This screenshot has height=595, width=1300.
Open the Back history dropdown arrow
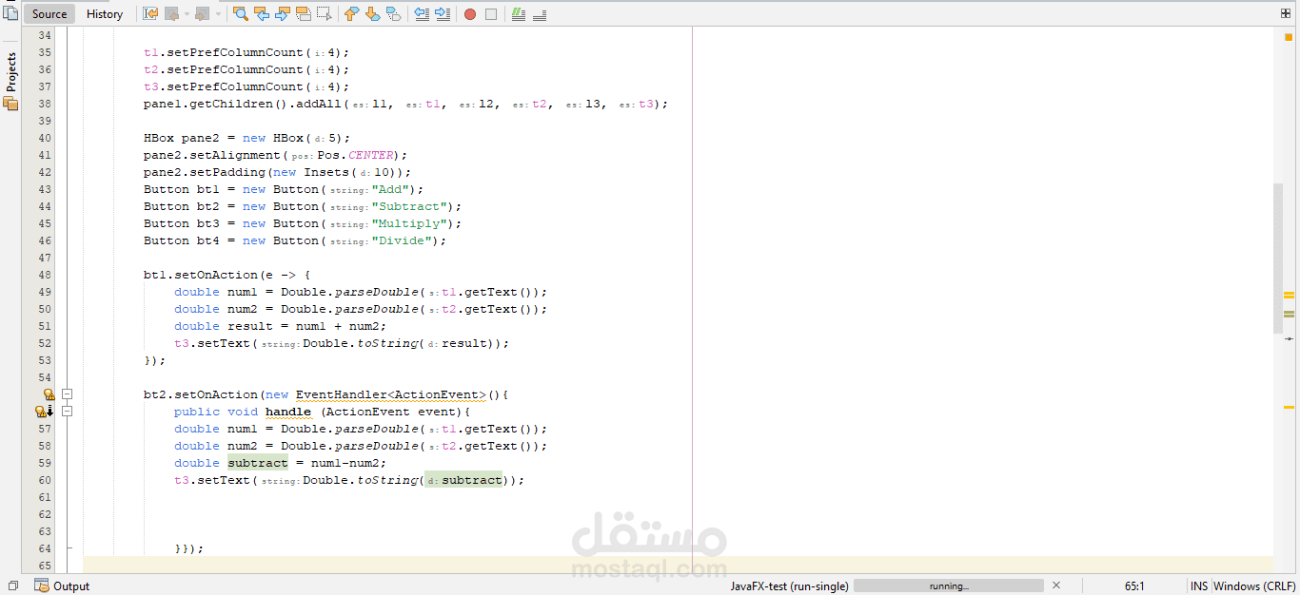coord(187,13)
